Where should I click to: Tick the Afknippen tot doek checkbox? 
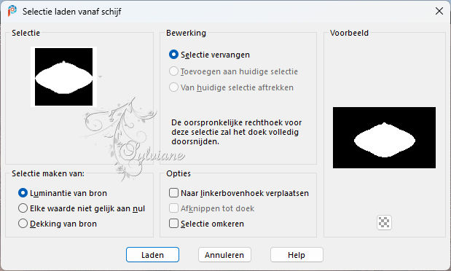coord(173,208)
